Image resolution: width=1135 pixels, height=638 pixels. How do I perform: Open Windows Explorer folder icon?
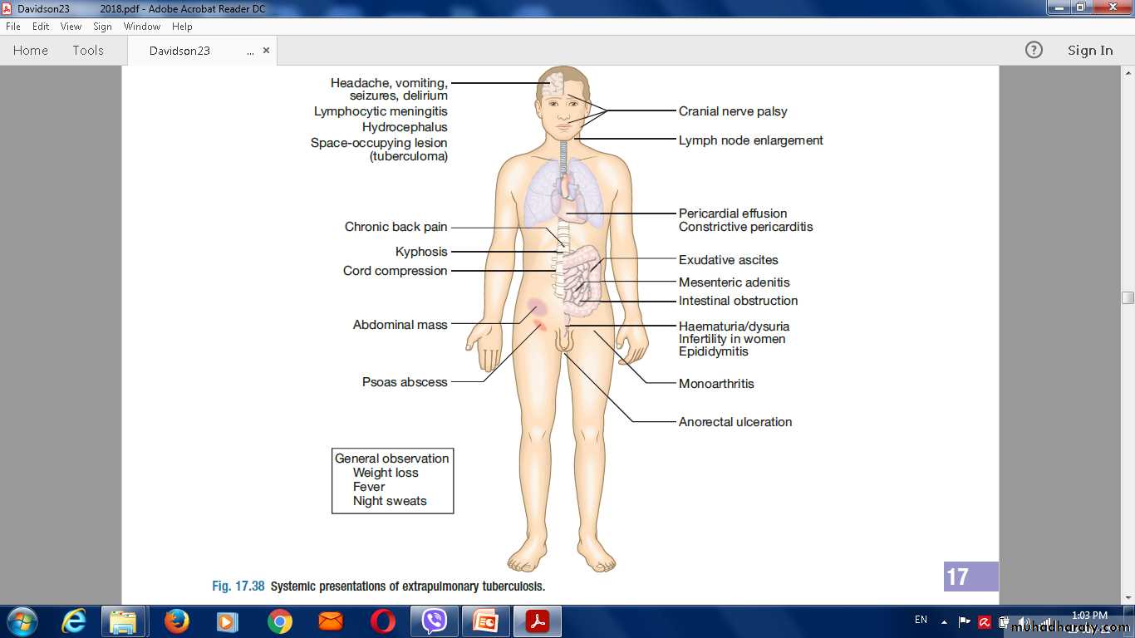pyautogui.click(x=124, y=621)
